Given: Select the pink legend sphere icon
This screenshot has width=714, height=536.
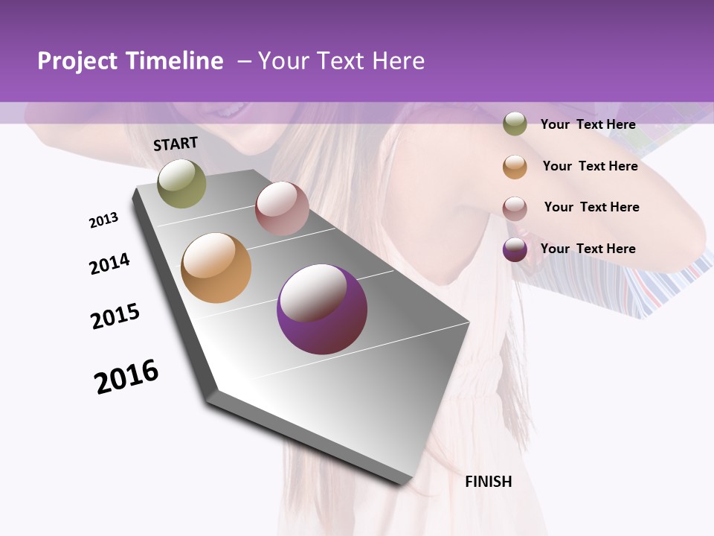Looking at the screenshot, I should [515, 207].
